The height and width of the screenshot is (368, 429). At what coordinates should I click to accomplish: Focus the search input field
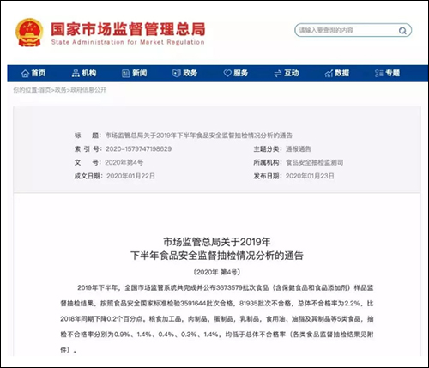tap(353, 30)
